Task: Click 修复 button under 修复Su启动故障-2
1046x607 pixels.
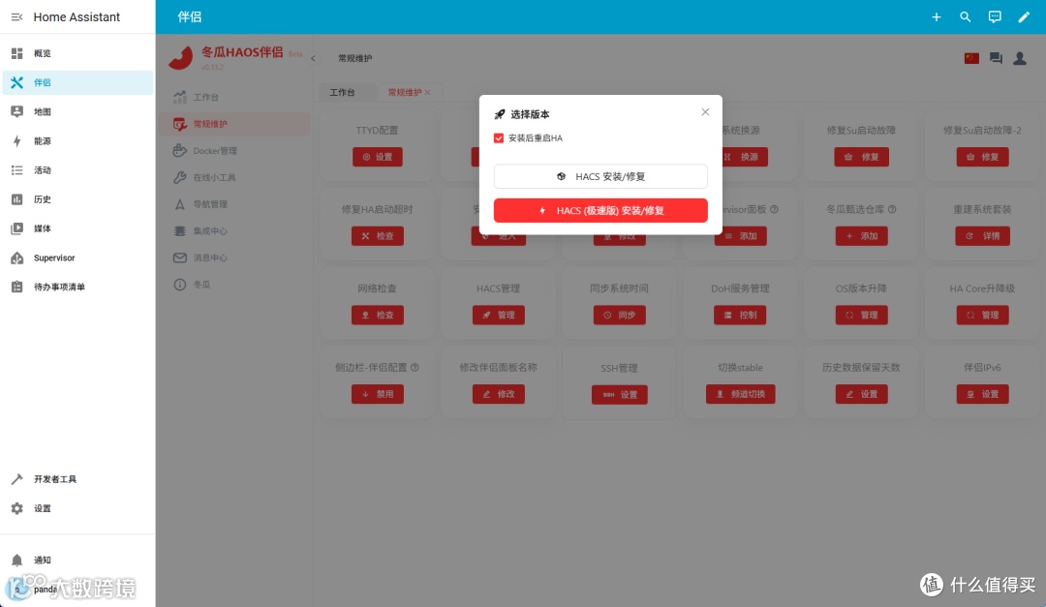Action: pyautogui.click(x=983, y=157)
